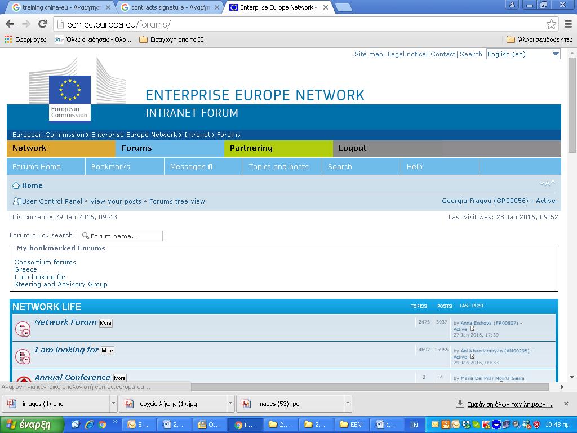Click the horizontal scrollbar right arrow
577x433 pixels.
pos(562,387)
